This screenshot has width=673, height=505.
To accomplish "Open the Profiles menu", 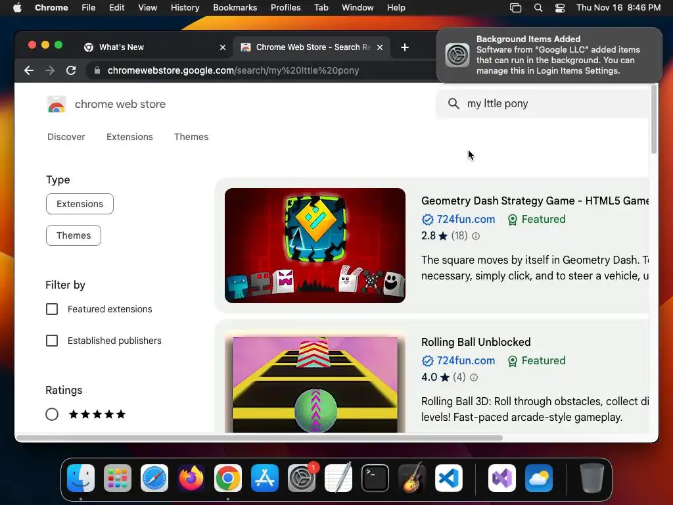I will click(x=285, y=8).
